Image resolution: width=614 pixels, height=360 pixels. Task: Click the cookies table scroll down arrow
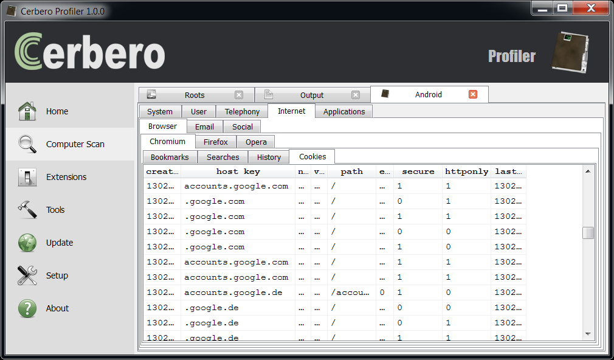(588, 334)
